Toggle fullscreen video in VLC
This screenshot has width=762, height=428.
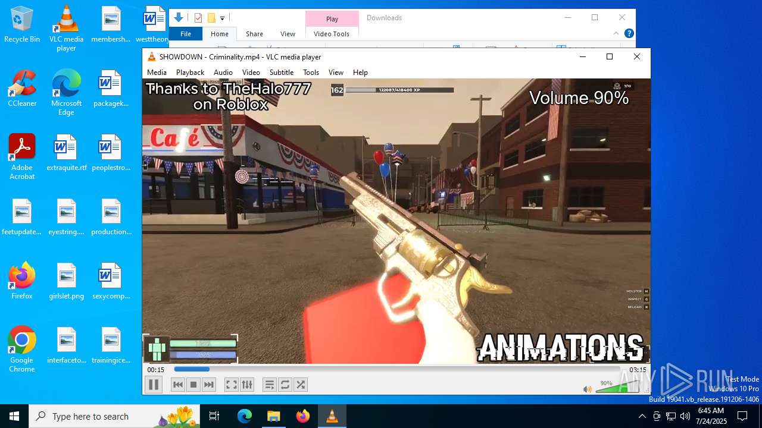(232, 385)
